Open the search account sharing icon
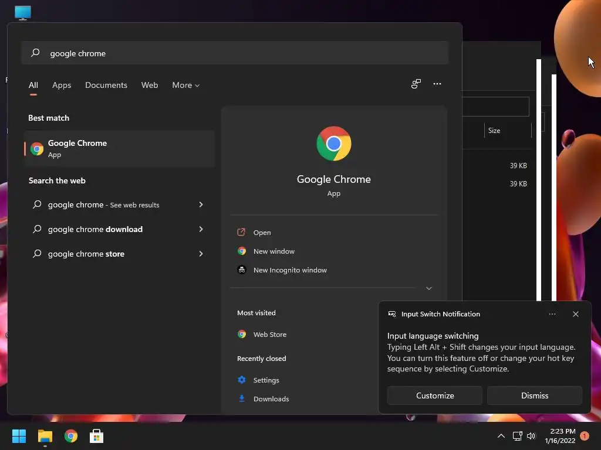This screenshot has height=450, width=601. click(416, 84)
